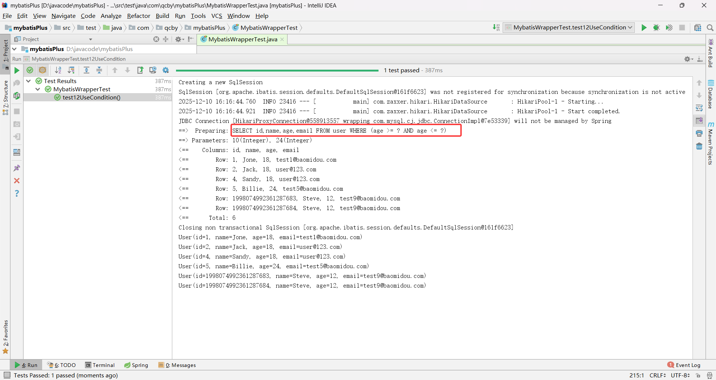The width and height of the screenshot is (716, 380).
Task: Open the Analyze menu
Action: tap(111, 16)
